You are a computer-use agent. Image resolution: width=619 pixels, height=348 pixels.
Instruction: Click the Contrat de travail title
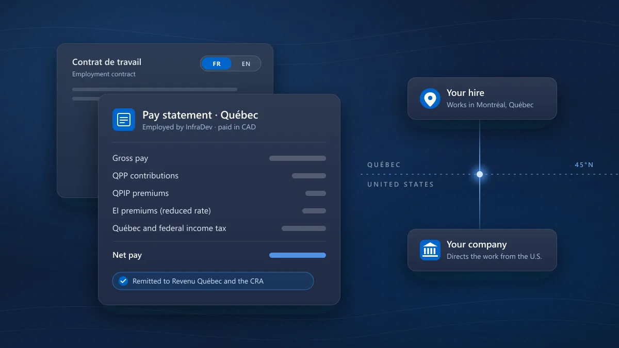107,62
